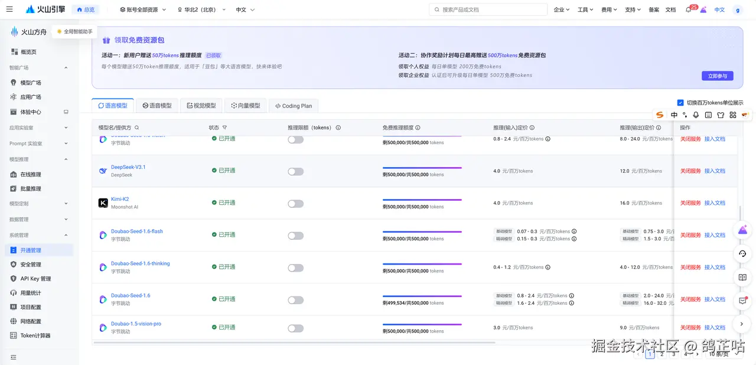Enable inference limit switch for Kimi-K2
This screenshot has width=756, height=365.
tap(295, 203)
